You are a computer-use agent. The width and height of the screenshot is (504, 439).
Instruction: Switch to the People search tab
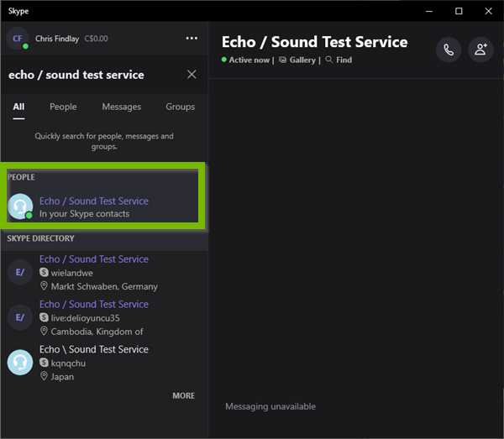[x=63, y=107]
